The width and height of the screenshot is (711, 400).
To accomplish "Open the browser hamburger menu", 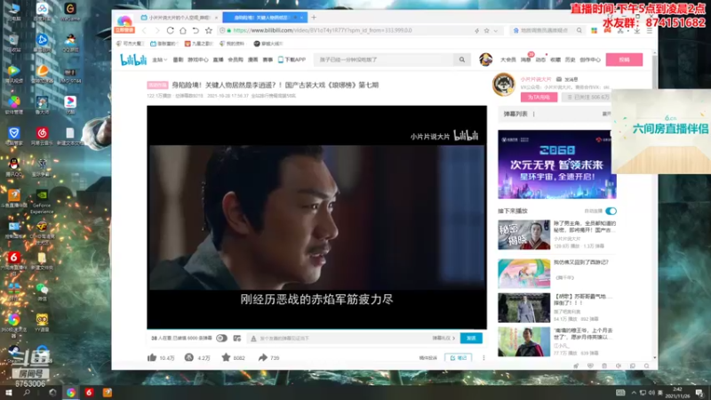I will [650, 30].
